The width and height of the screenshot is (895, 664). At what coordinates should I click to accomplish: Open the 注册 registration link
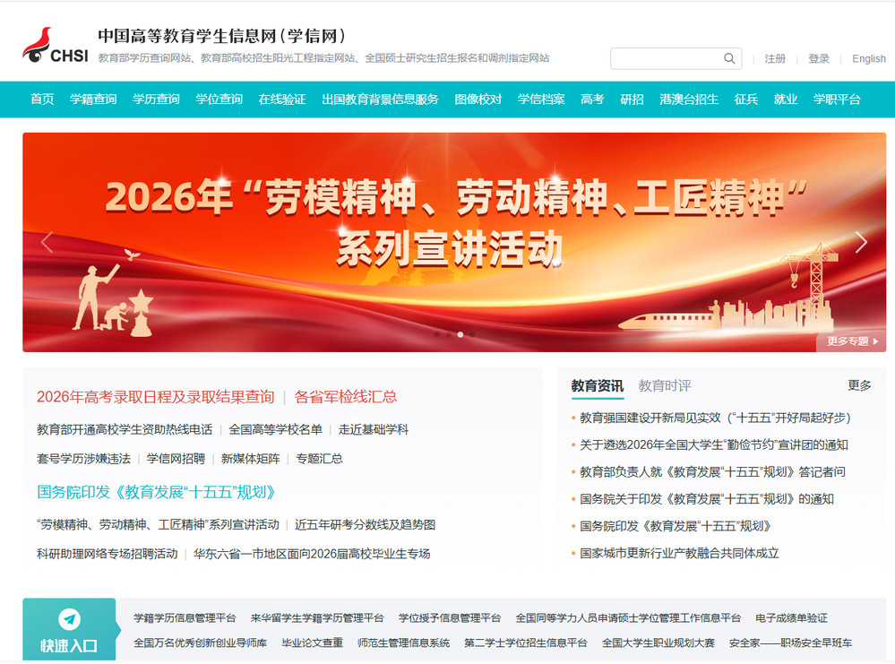775,58
